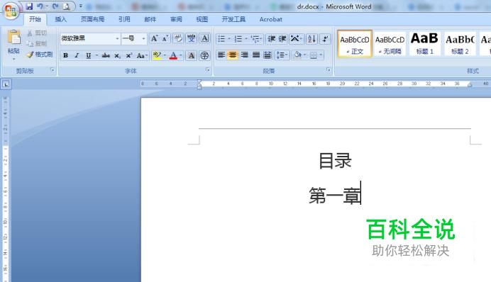Image resolution: width=491 pixels, height=282 pixels.
Task: Apply the yellow text highlight color
Action: (157, 56)
